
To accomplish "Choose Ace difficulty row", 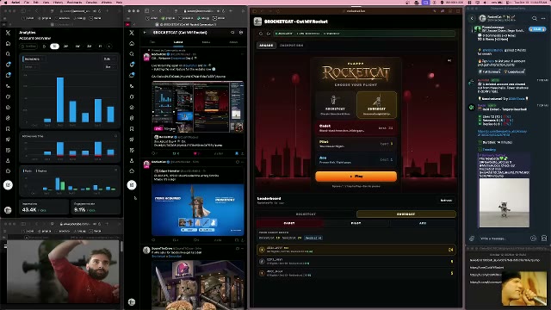I will click(356, 159).
